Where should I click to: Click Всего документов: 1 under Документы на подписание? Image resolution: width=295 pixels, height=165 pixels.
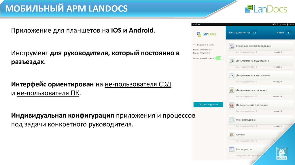click(247, 67)
